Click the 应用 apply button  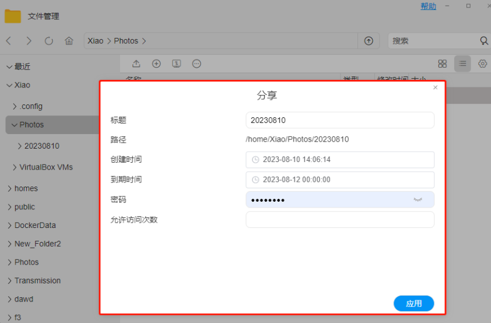[x=413, y=303]
